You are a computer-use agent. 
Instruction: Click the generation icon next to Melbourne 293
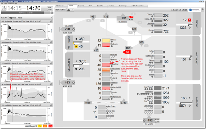[76, 69]
